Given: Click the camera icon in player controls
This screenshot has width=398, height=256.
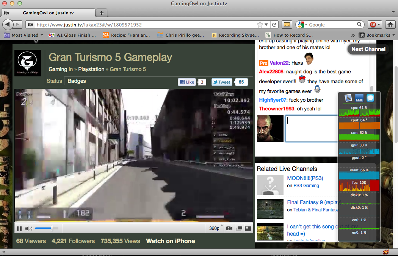Looking at the screenshot, I should (x=229, y=228).
